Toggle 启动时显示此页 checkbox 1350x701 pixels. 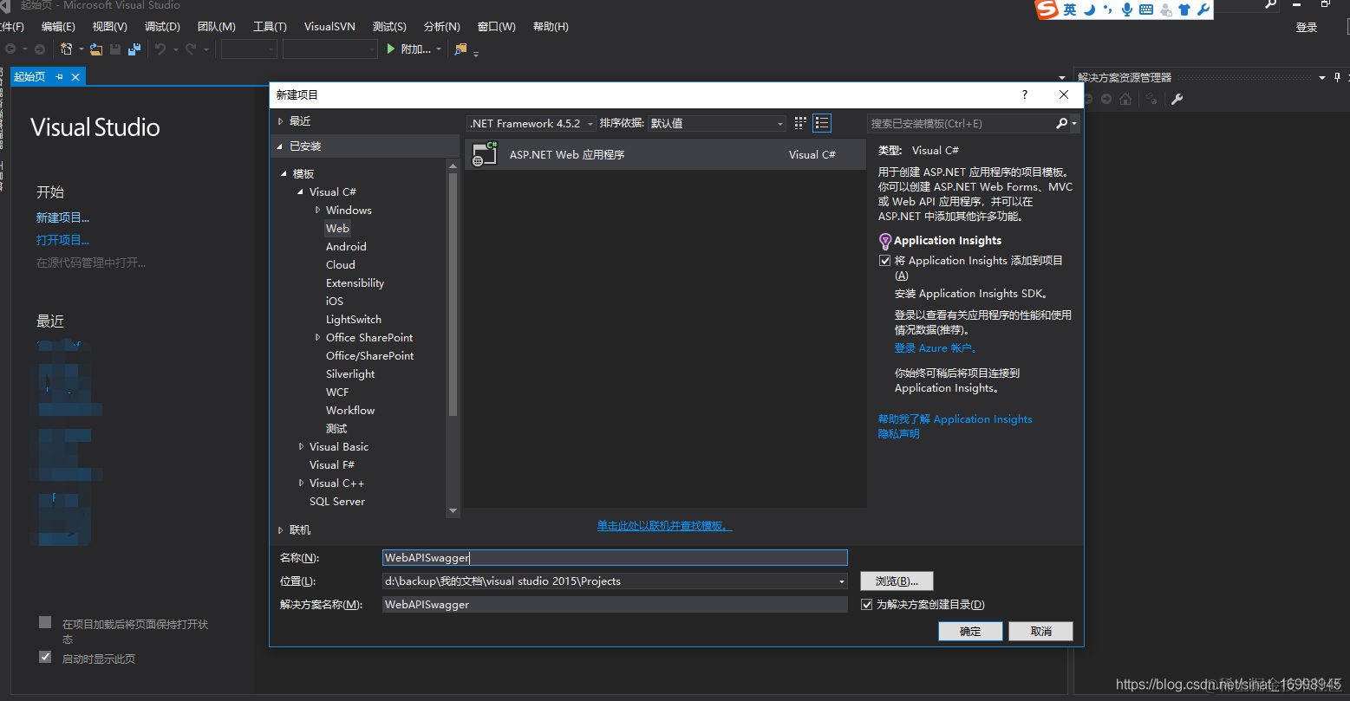click(45, 658)
